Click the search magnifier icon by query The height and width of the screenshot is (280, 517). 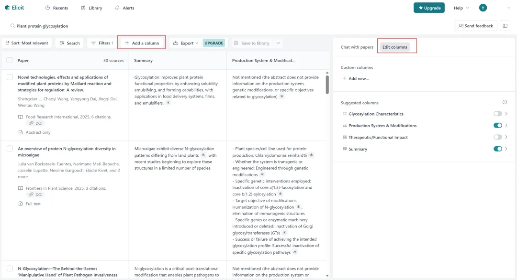[x=12, y=26]
